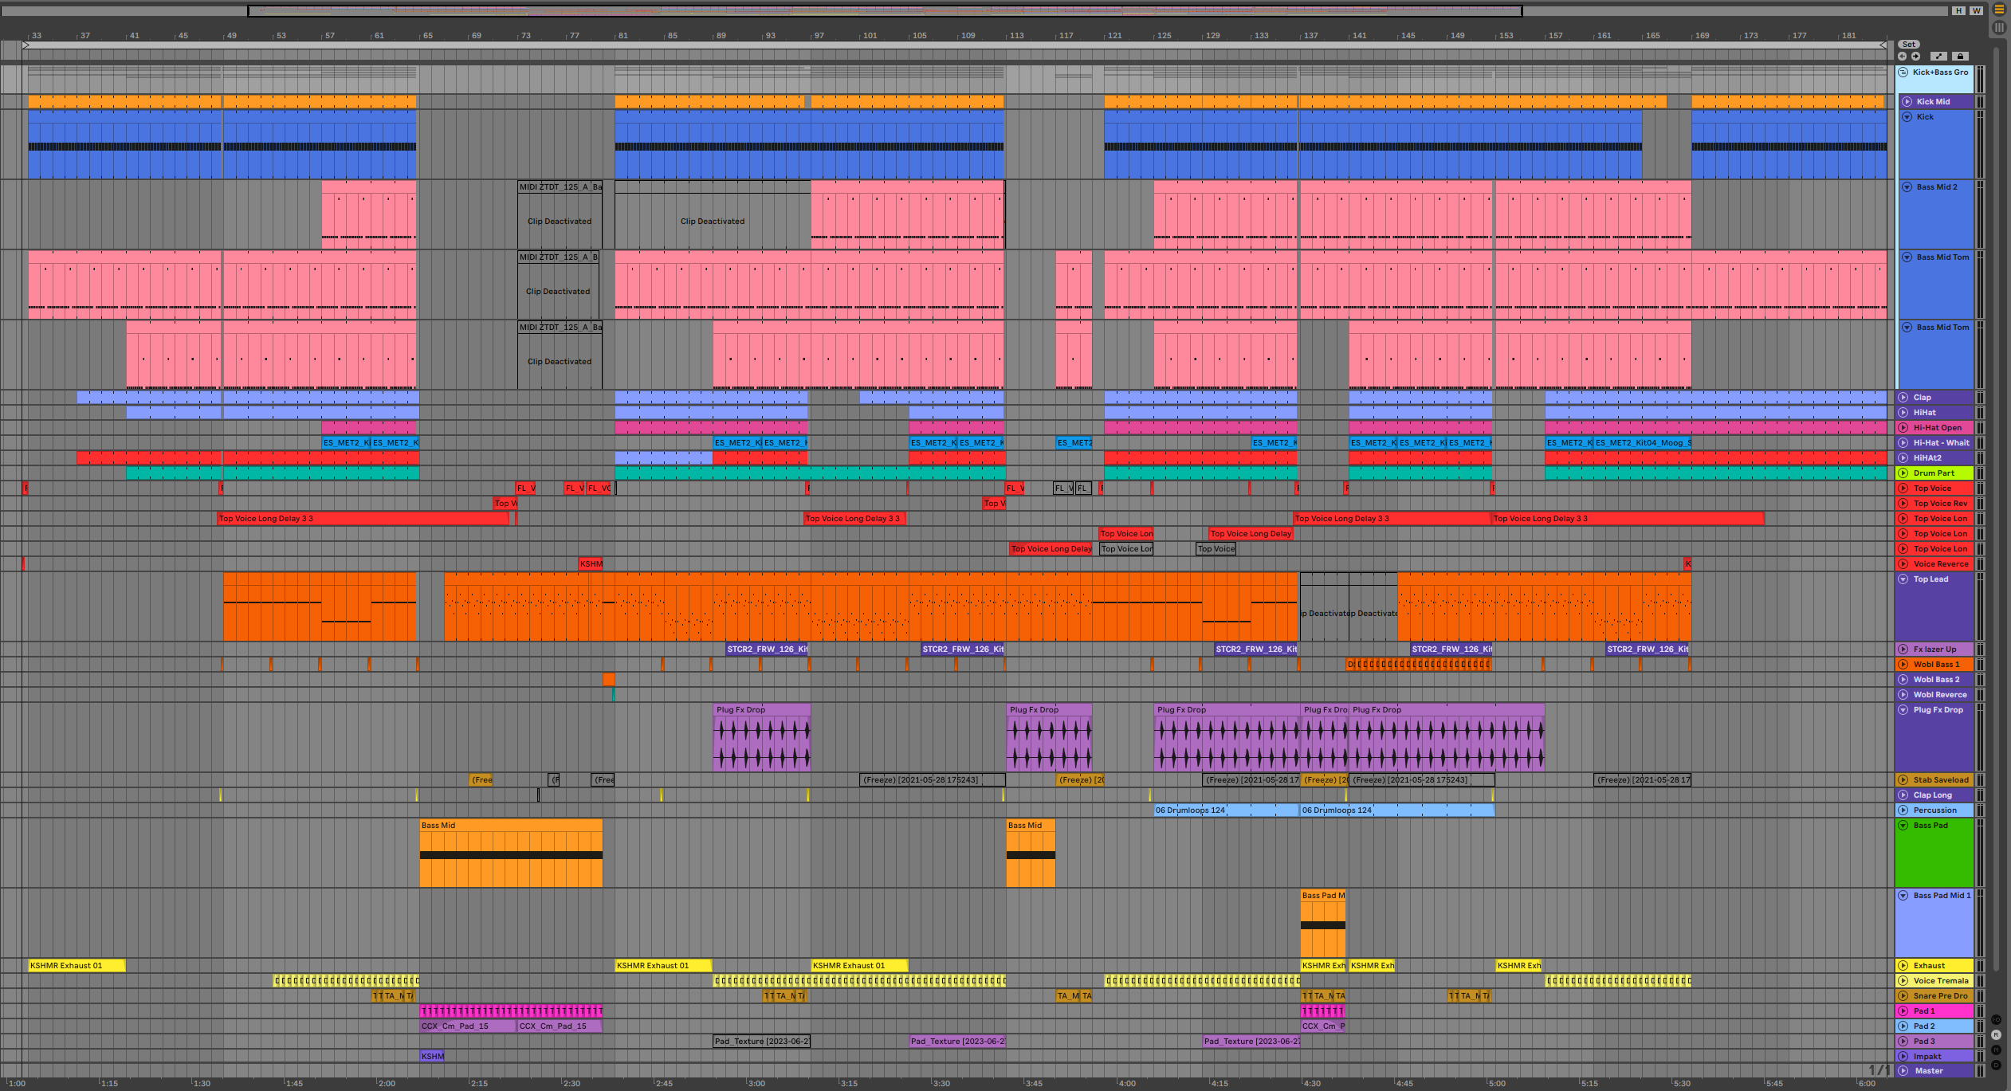Toggle the track Delay D button
2011x1091 pixels.
point(1997,1065)
